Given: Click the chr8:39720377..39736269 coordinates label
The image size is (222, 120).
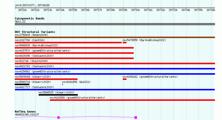Looking at the screenshot, I should tap(32, 5).
